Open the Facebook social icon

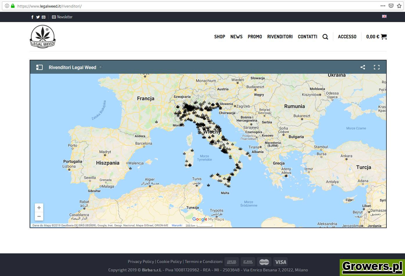[x=33, y=17]
